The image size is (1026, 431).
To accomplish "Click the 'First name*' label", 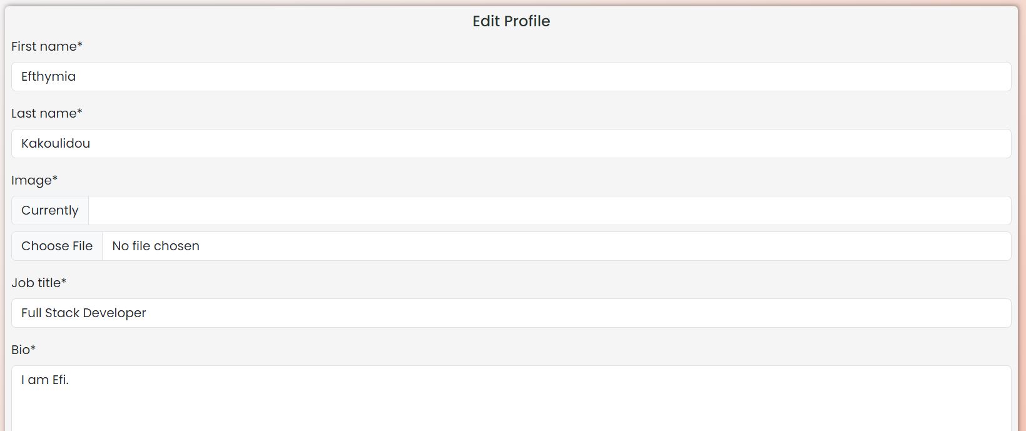I will pos(47,46).
